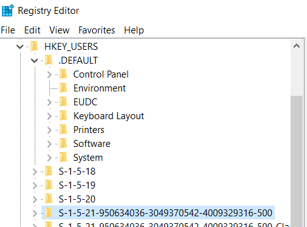Select the Environment key
307x227 pixels.
pos(99,88)
